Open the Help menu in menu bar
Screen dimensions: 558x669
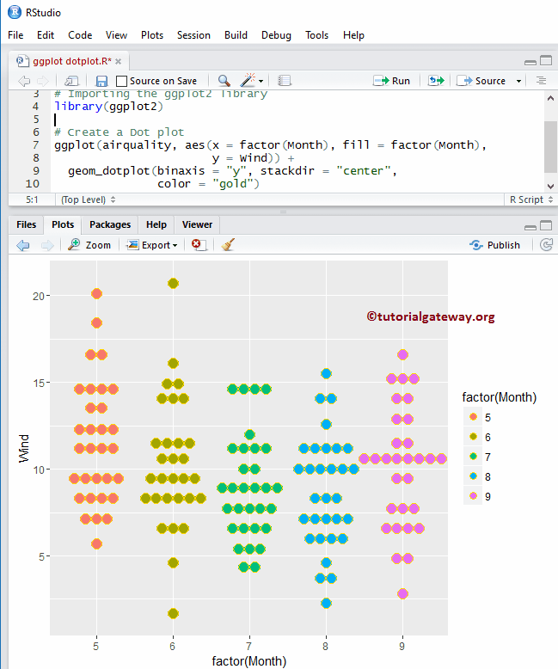coord(353,35)
